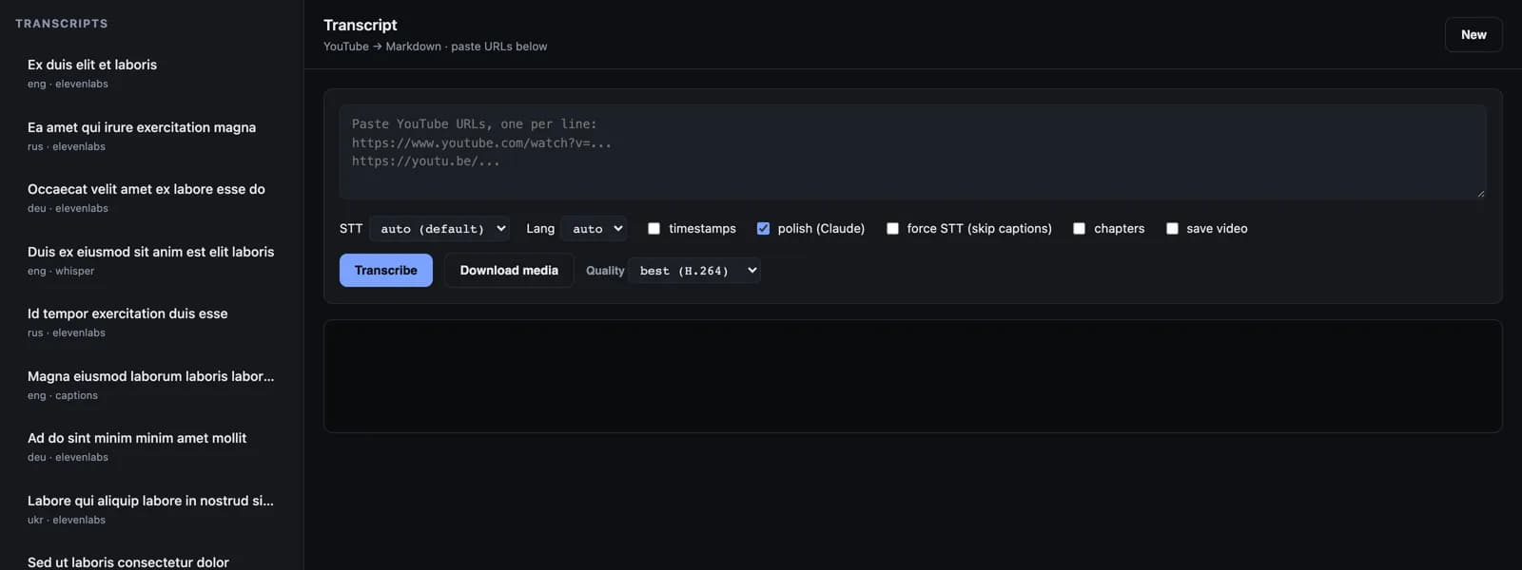Tick the chapters checkbox

coord(1079,228)
